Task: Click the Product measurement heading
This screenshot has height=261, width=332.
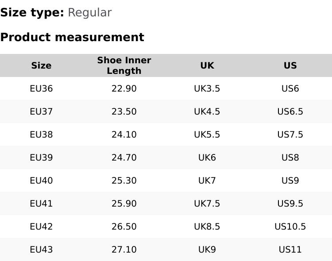Action: (x=72, y=37)
